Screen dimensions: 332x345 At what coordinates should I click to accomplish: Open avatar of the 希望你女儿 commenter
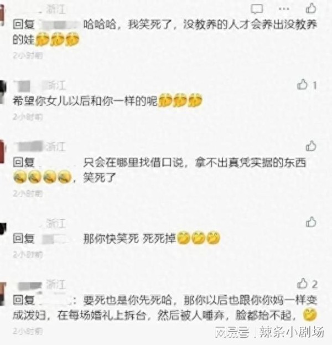(3, 92)
